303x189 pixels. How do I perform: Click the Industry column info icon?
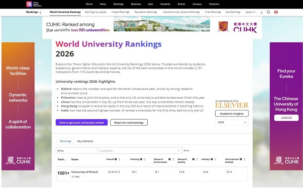pyautogui.click(x=212, y=160)
